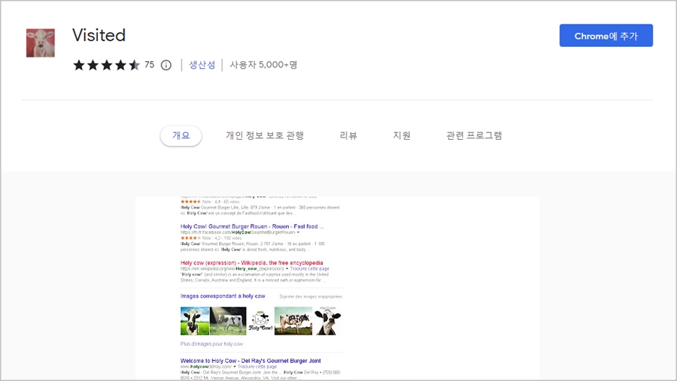Add extension with Chrome에 추가 button
This screenshot has width=677, height=381.
(606, 35)
